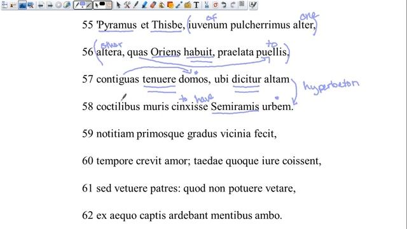Pick the black color swatch
This screenshot has height=229, width=407.
click(102, 4)
